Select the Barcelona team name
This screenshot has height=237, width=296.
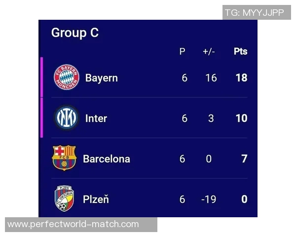point(107,159)
